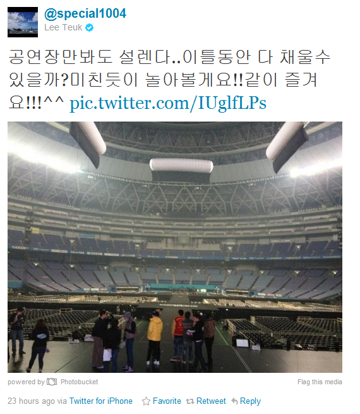Open the @special1004 handle link

tap(85, 13)
